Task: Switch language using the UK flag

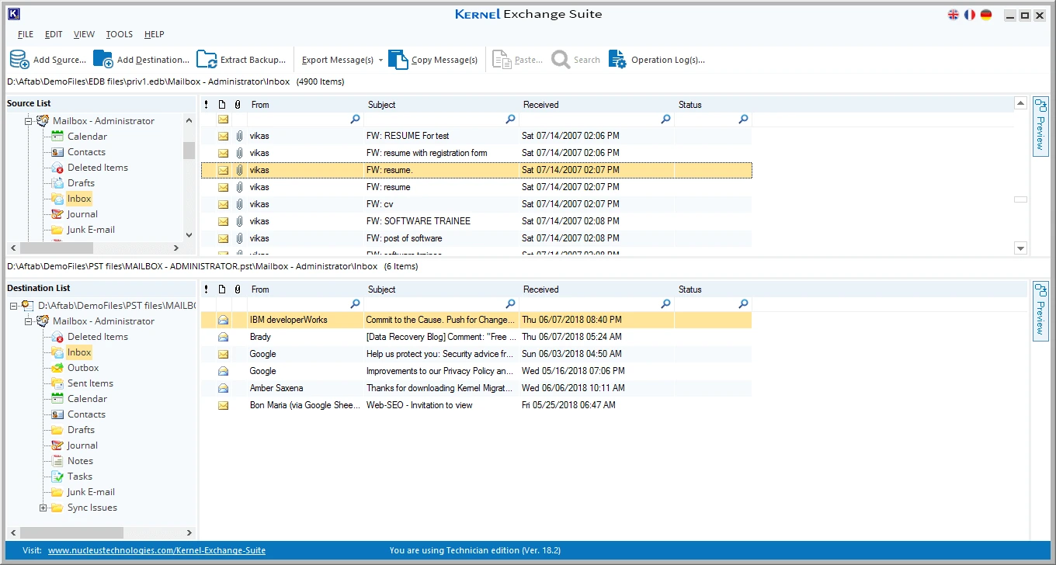Action: coord(954,15)
